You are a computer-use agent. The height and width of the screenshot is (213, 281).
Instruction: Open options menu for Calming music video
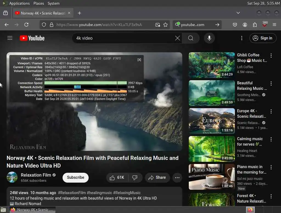(271, 139)
